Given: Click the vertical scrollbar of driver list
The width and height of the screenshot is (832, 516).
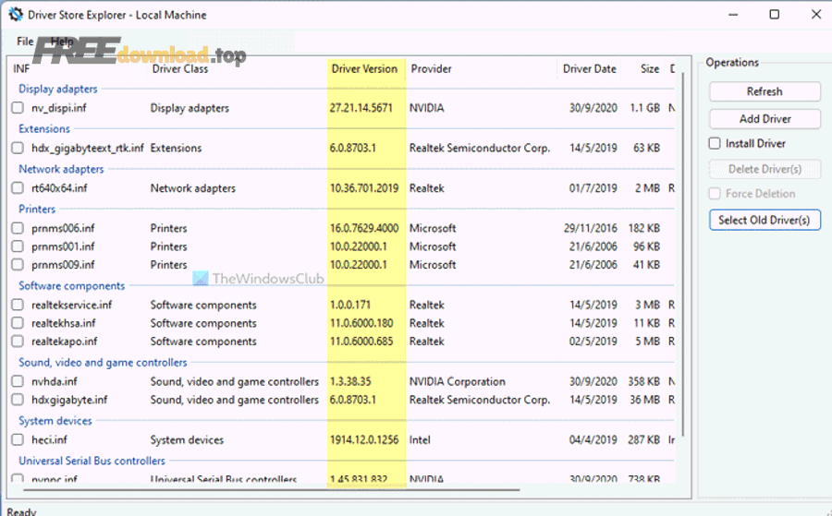Looking at the screenshot, I should click(x=683, y=256).
